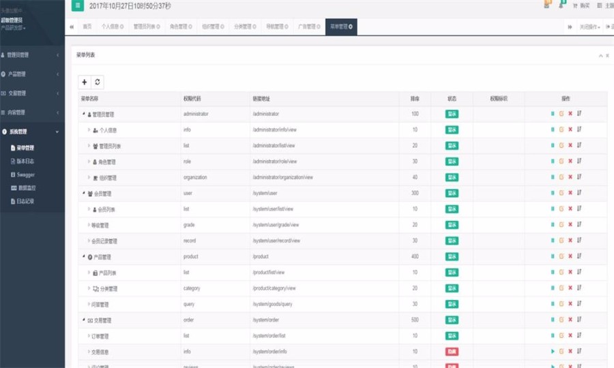Image resolution: width=614 pixels, height=368 pixels.
Task: Expand the 产品管理 sidebar menu
Action: (32, 74)
